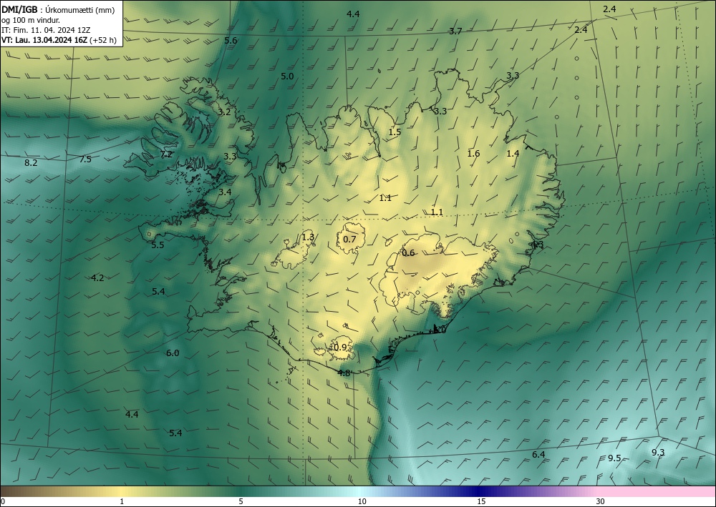This screenshot has width=716, height=507.
Task: Click the 1.4 value label
Action: [513, 154]
